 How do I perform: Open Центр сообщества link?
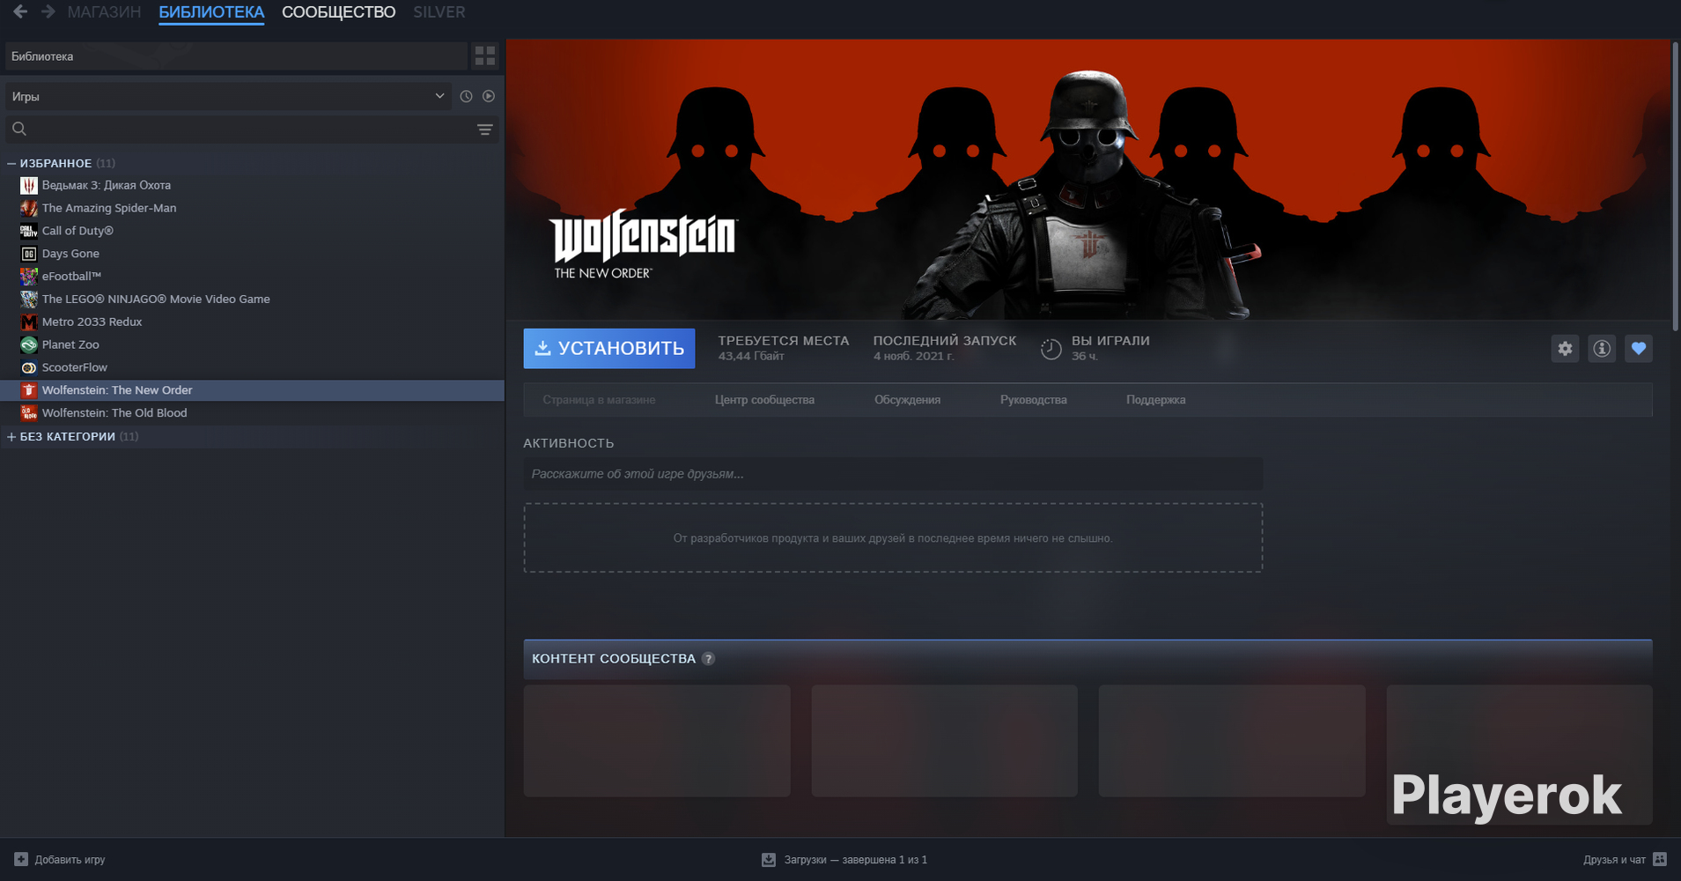(764, 400)
